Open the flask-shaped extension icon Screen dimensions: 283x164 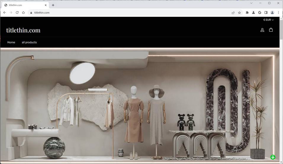tap(253, 13)
